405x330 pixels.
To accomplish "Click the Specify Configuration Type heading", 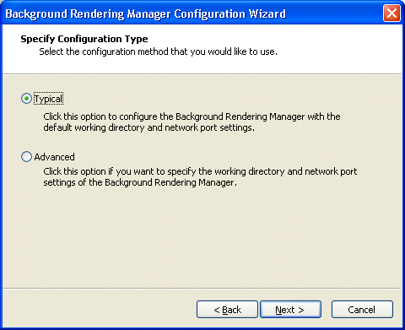I will click(x=84, y=39).
